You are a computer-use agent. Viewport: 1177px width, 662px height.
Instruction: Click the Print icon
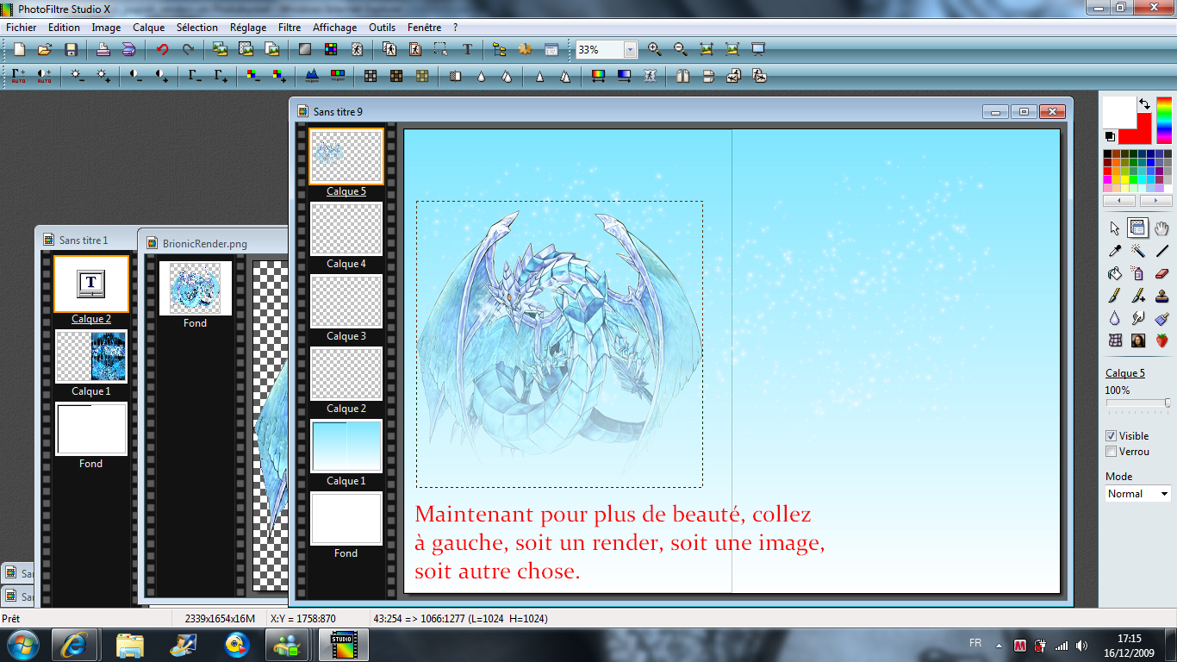tap(103, 50)
